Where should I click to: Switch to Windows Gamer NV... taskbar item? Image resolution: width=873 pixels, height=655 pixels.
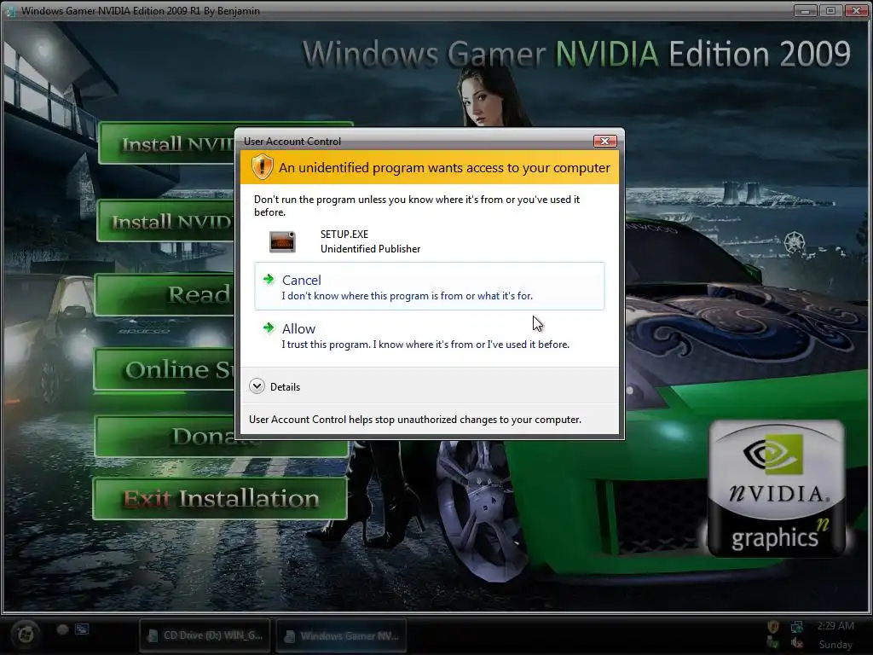(342, 635)
